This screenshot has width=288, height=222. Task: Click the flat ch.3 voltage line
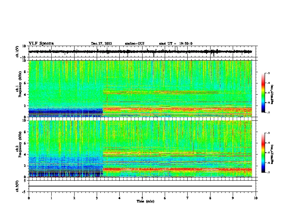[140, 186]
